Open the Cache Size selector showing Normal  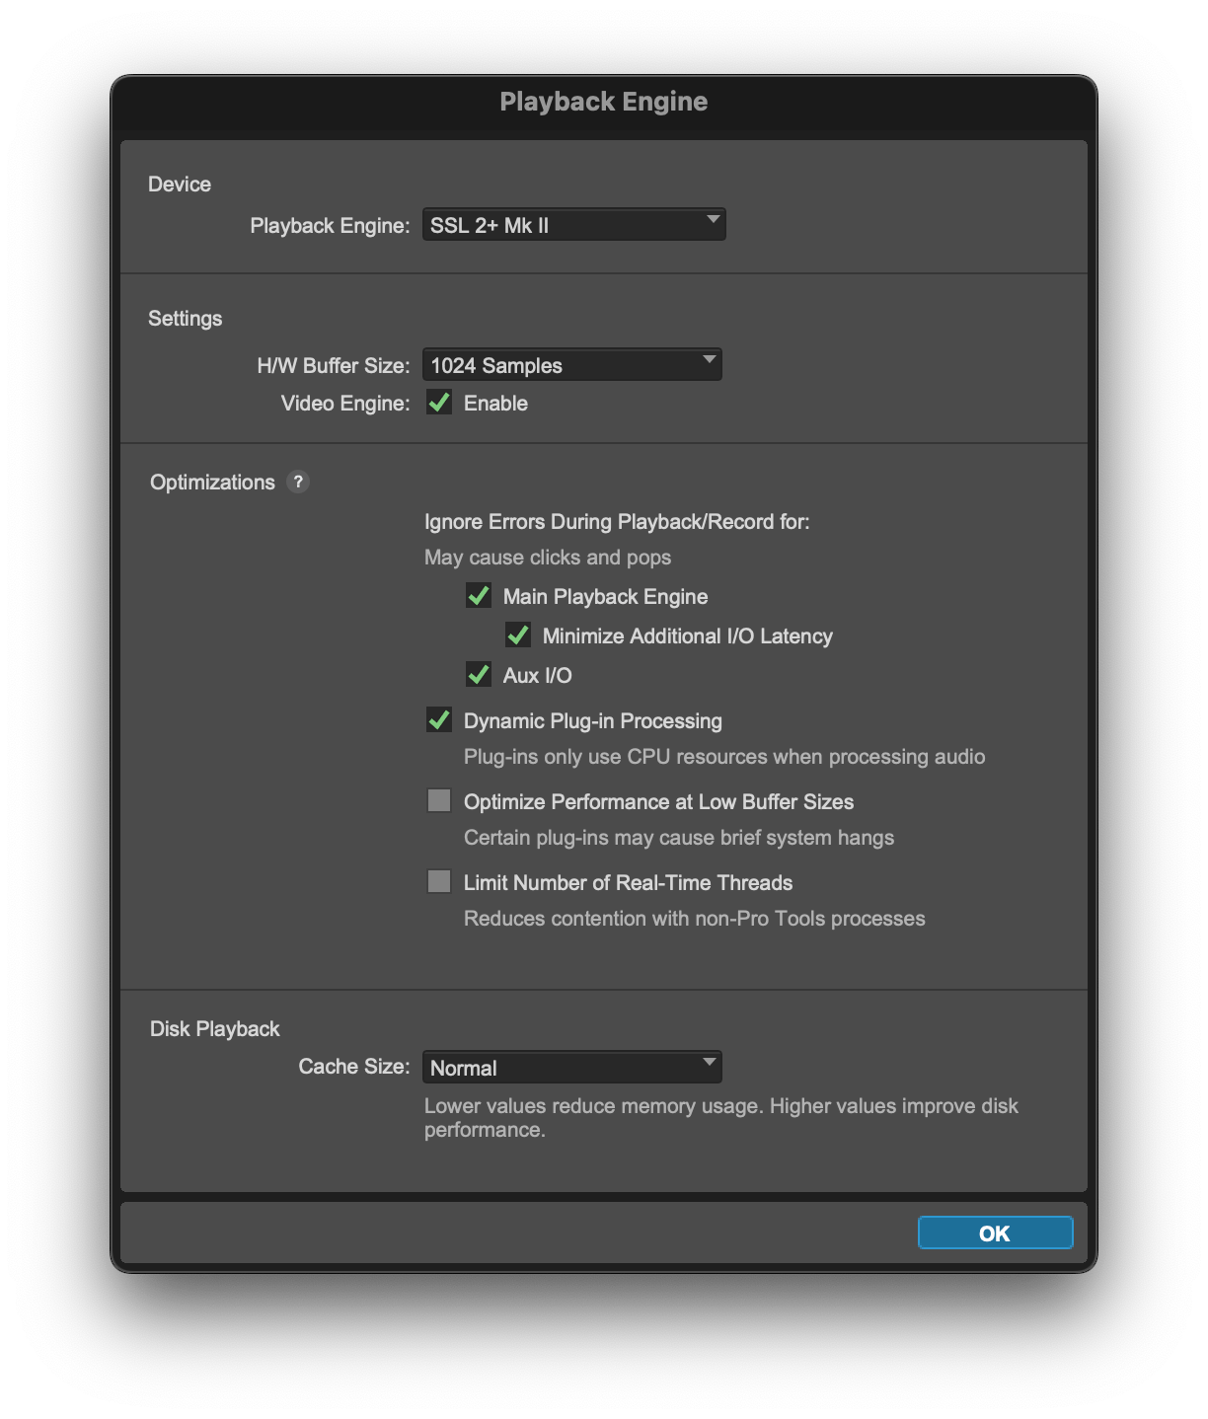coord(572,1066)
